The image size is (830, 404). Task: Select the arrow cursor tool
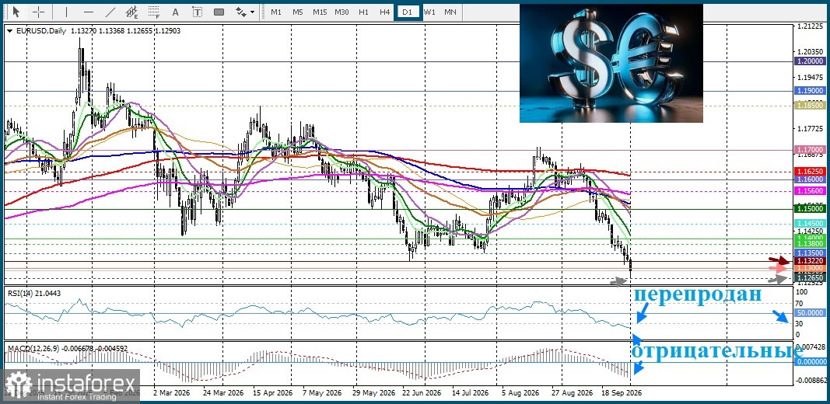16,12
